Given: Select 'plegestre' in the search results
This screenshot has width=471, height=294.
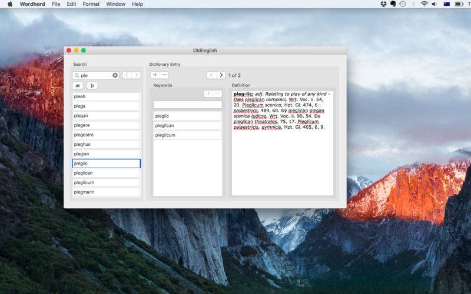Looking at the screenshot, I should (x=107, y=135).
